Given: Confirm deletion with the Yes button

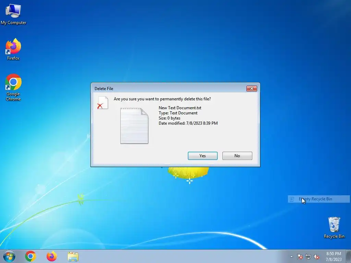Looking at the screenshot, I should (203, 156).
